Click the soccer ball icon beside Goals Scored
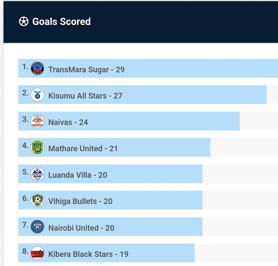This screenshot has width=278, height=266. 24,22
